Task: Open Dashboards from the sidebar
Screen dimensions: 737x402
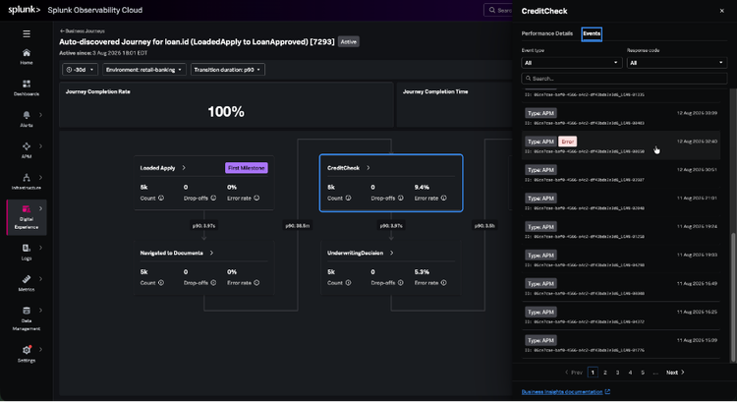Action: point(27,87)
